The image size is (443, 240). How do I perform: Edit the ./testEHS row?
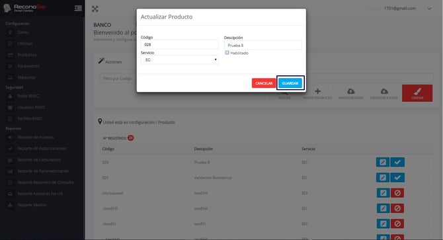[383, 208]
